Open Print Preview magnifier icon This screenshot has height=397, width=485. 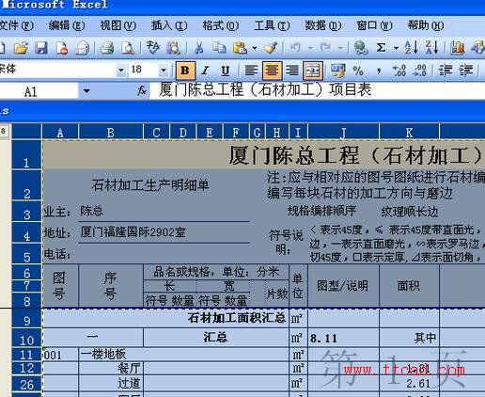point(128,48)
